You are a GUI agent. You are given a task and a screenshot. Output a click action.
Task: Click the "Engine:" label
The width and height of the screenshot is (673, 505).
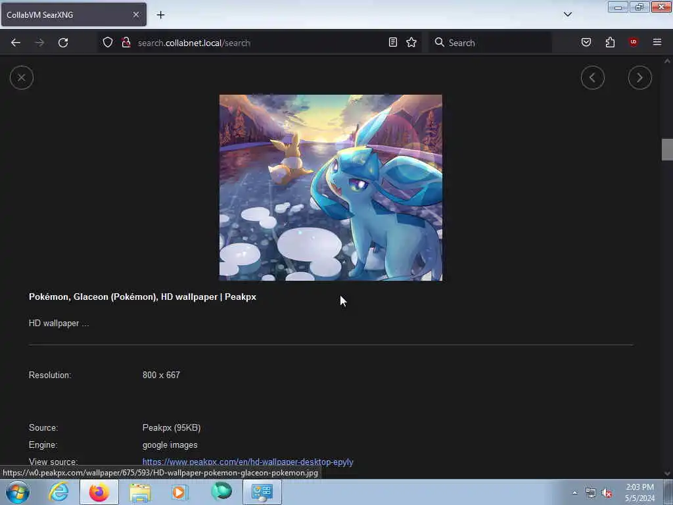click(43, 445)
